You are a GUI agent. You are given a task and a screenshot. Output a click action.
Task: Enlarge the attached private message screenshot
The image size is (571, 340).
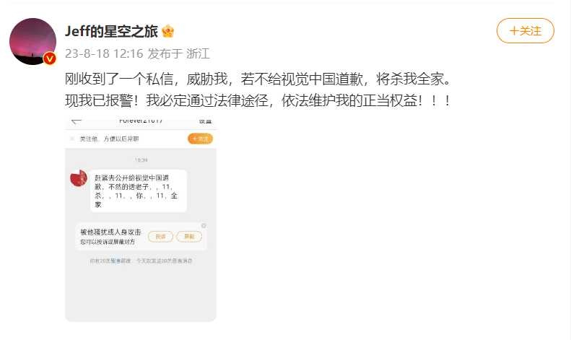click(x=141, y=221)
